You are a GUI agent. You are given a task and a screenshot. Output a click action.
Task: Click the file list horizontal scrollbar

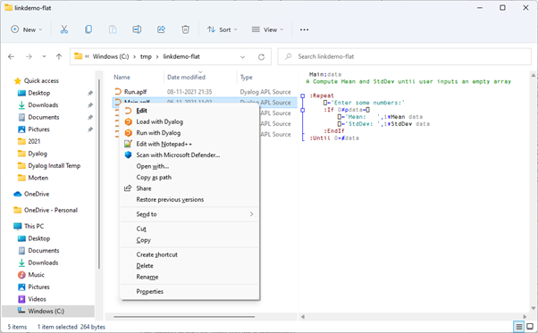tap(184, 317)
